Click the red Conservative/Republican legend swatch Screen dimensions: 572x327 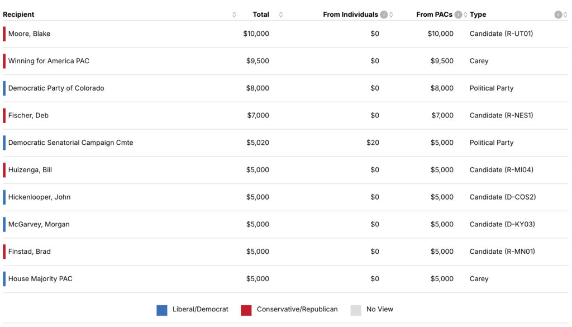pyautogui.click(x=246, y=310)
